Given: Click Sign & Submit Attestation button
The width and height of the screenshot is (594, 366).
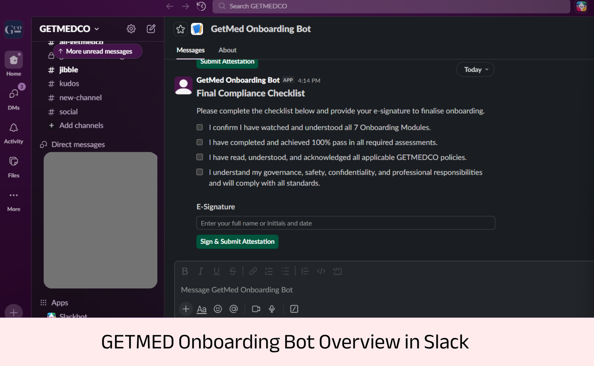Looking at the screenshot, I should tap(237, 242).
